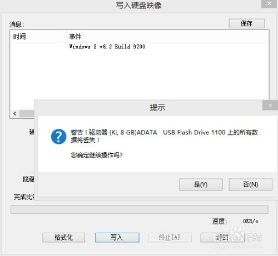Click the 保存 button
This screenshot has width=278, height=256.
click(247, 23)
